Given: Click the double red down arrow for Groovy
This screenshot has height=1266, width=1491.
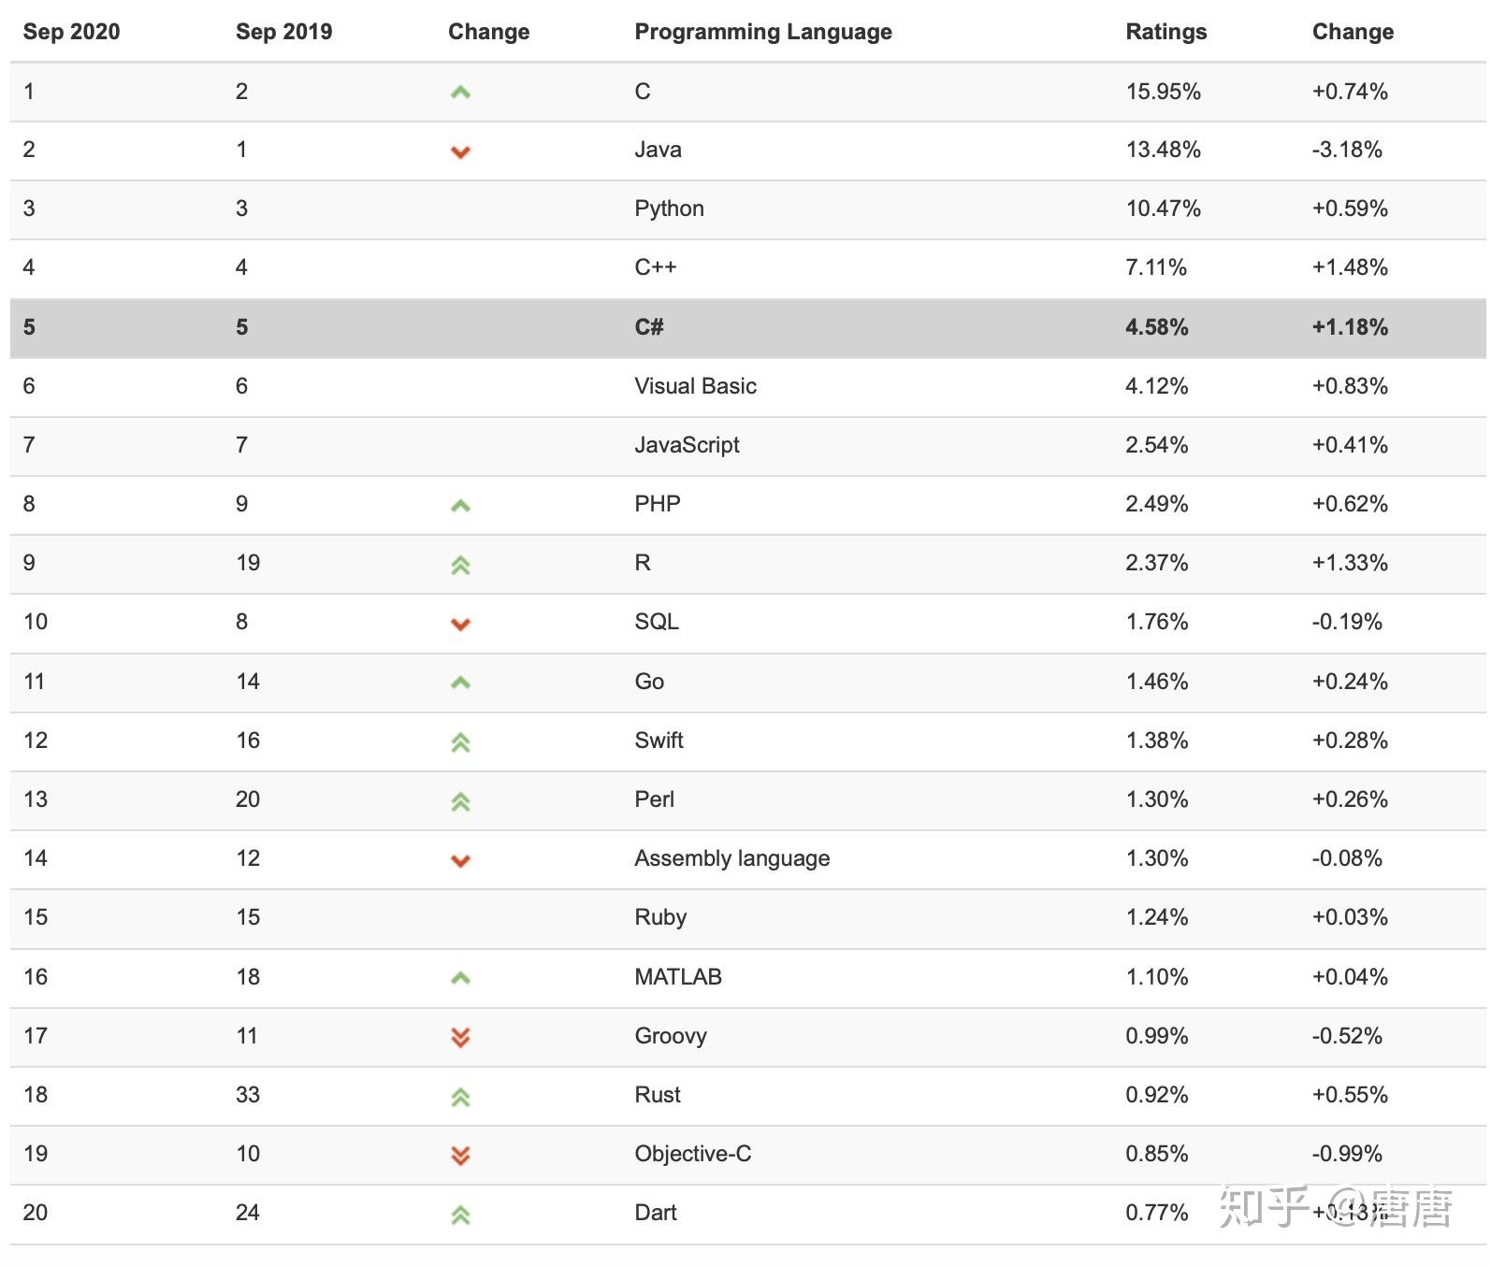Looking at the screenshot, I should pyautogui.click(x=459, y=1037).
